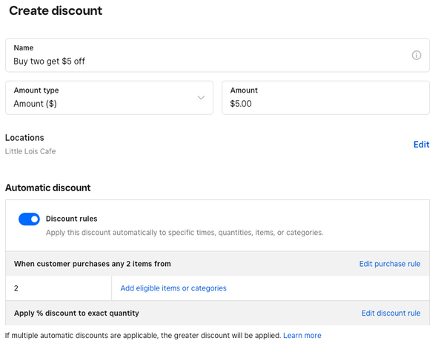Image resolution: width=441 pixels, height=355 pixels.
Task: Click the Locations section heading
Action: pyautogui.click(x=24, y=138)
